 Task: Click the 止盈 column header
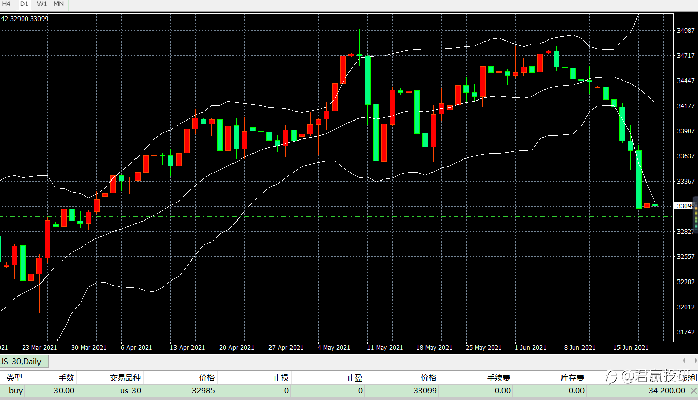[355, 378]
